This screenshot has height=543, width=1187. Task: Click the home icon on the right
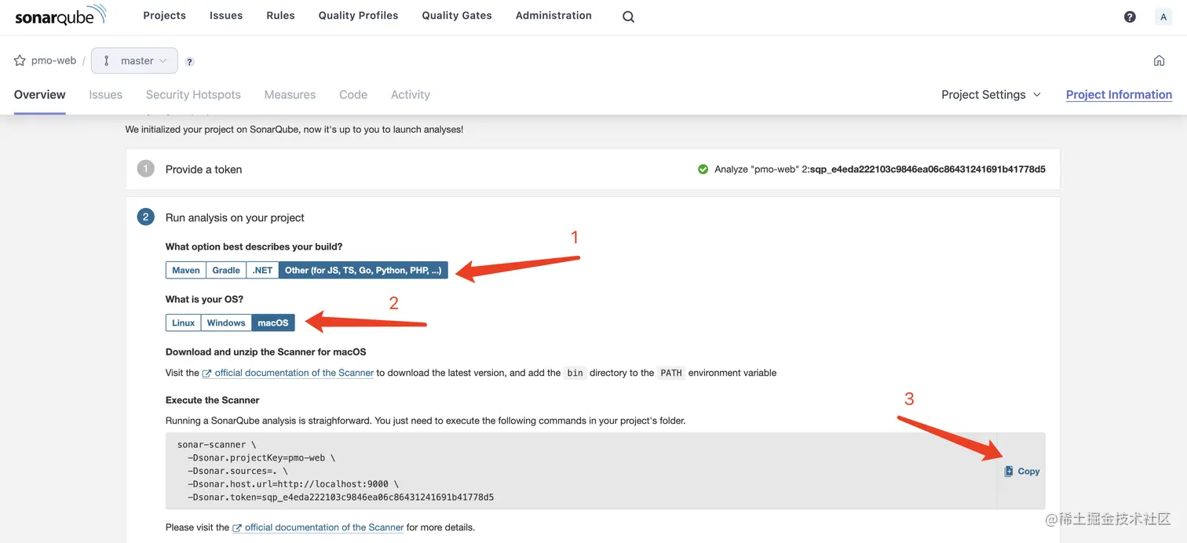(x=1159, y=60)
